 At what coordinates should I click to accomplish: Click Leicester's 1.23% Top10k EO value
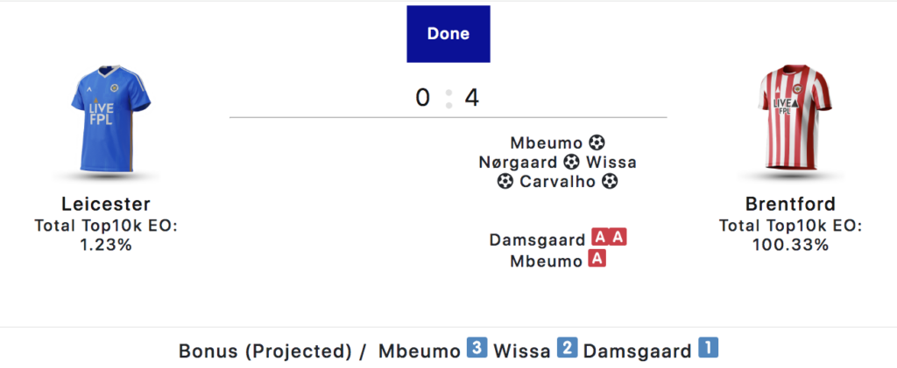[106, 245]
